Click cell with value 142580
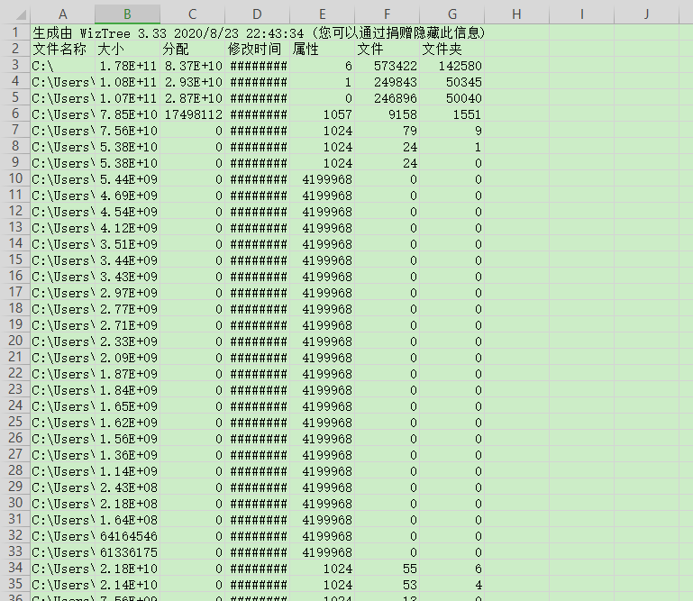Image resolution: width=693 pixels, height=601 pixels. click(451, 66)
